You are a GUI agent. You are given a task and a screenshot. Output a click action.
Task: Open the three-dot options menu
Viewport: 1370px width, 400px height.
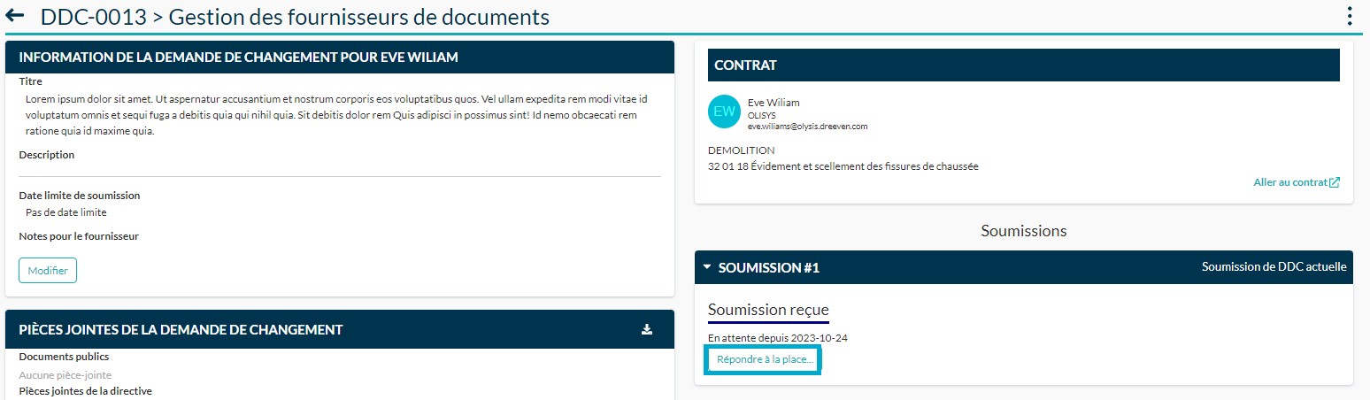pyautogui.click(x=1350, y=16)
